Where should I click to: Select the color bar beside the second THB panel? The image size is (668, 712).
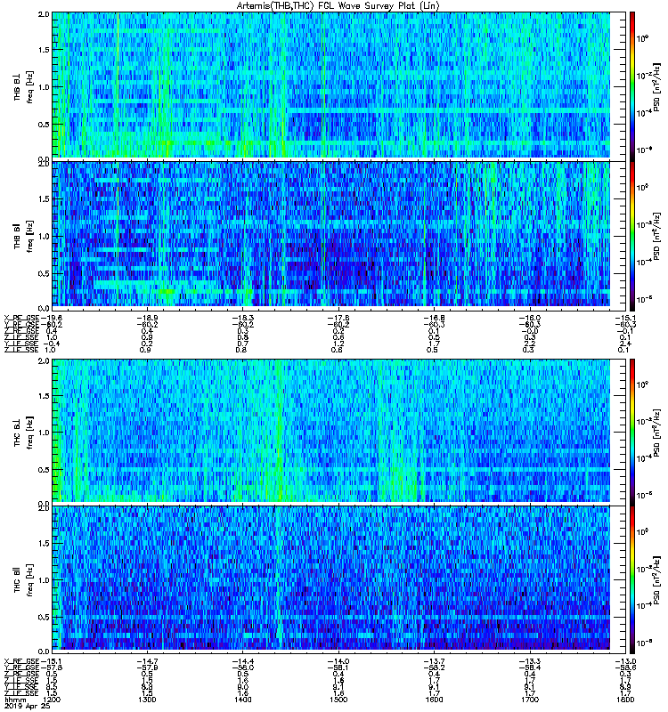click(632, 236)
